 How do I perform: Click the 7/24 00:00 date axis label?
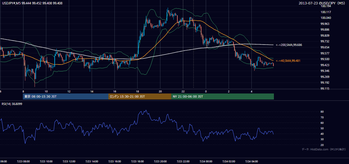(206, 162)
